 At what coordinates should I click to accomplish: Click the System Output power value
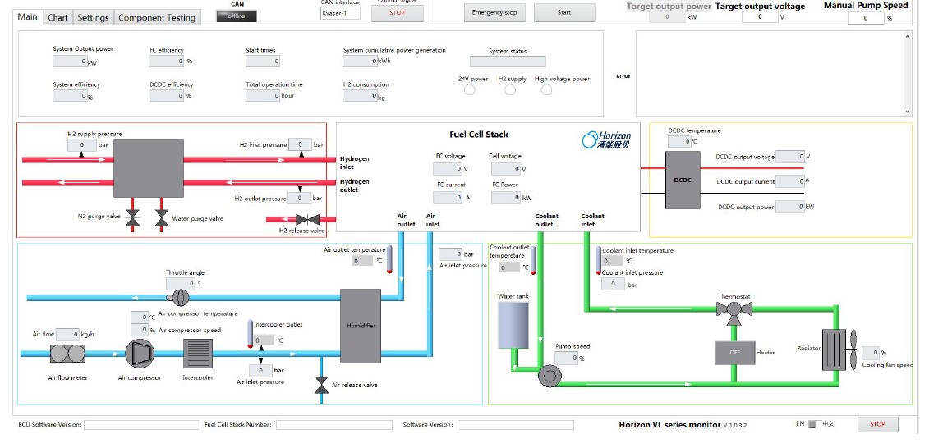(70, 61)
